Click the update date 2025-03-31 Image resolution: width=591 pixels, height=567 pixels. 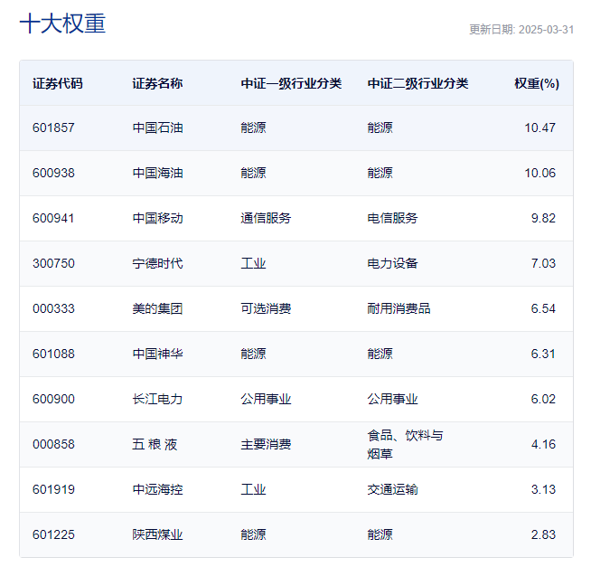coord(546,30)
